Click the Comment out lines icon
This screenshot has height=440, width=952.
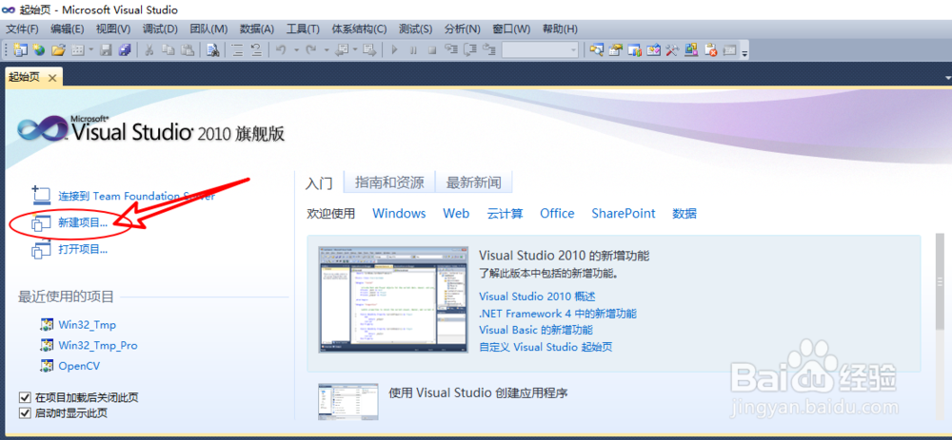[x=237, y=50]
